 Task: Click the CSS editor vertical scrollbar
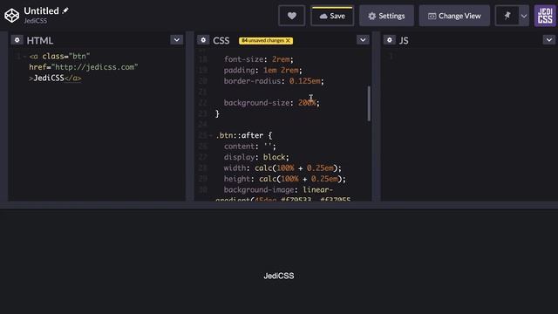369,104
